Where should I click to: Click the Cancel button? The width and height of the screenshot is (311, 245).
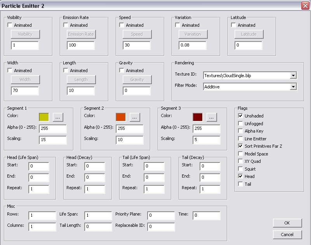pos(287,235)
